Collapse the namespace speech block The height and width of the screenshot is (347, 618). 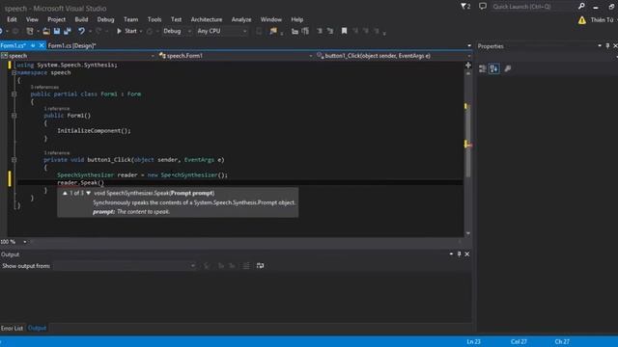coord(14,73)
